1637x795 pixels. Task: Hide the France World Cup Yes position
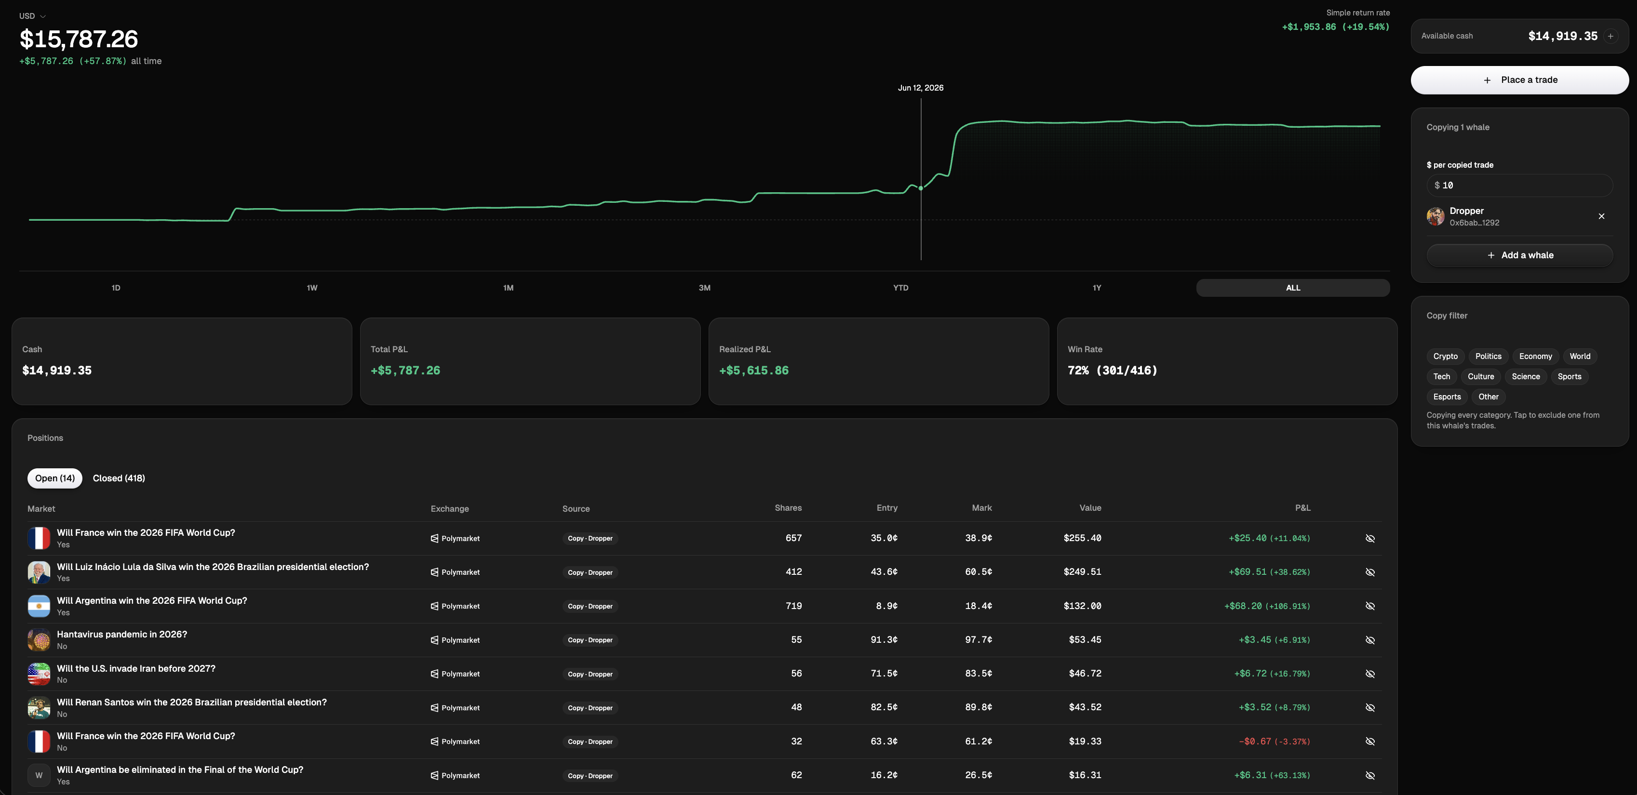1370,538
